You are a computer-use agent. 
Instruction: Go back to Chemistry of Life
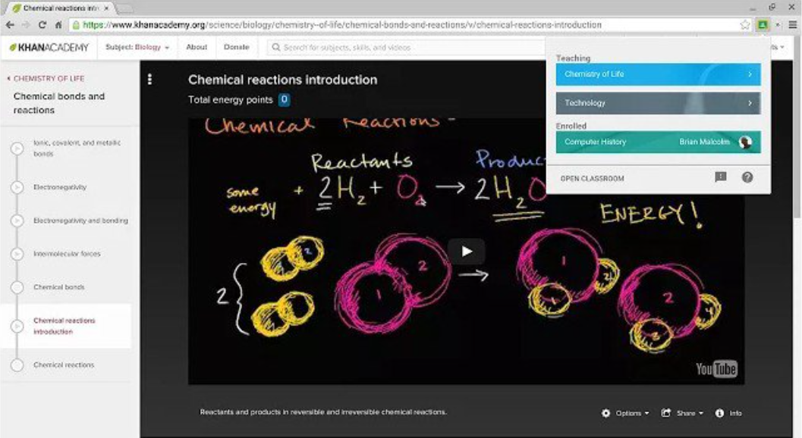tap(46, 78)
